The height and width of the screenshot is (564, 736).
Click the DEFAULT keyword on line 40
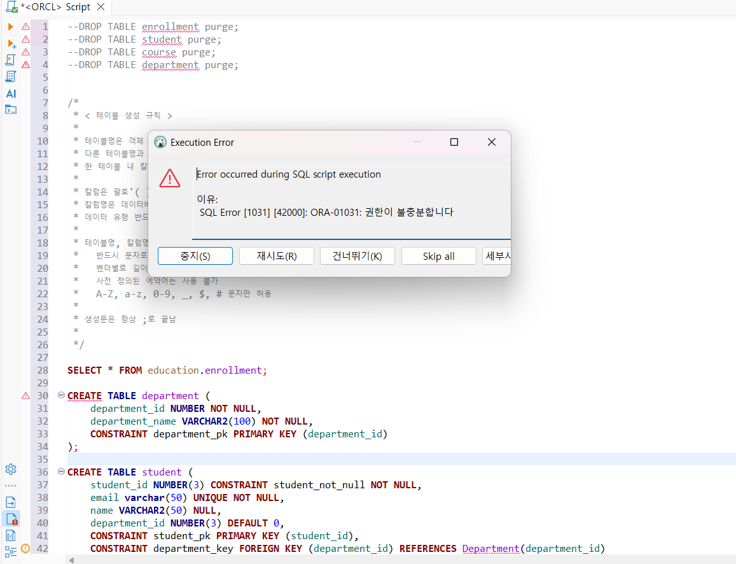(247, 523)
